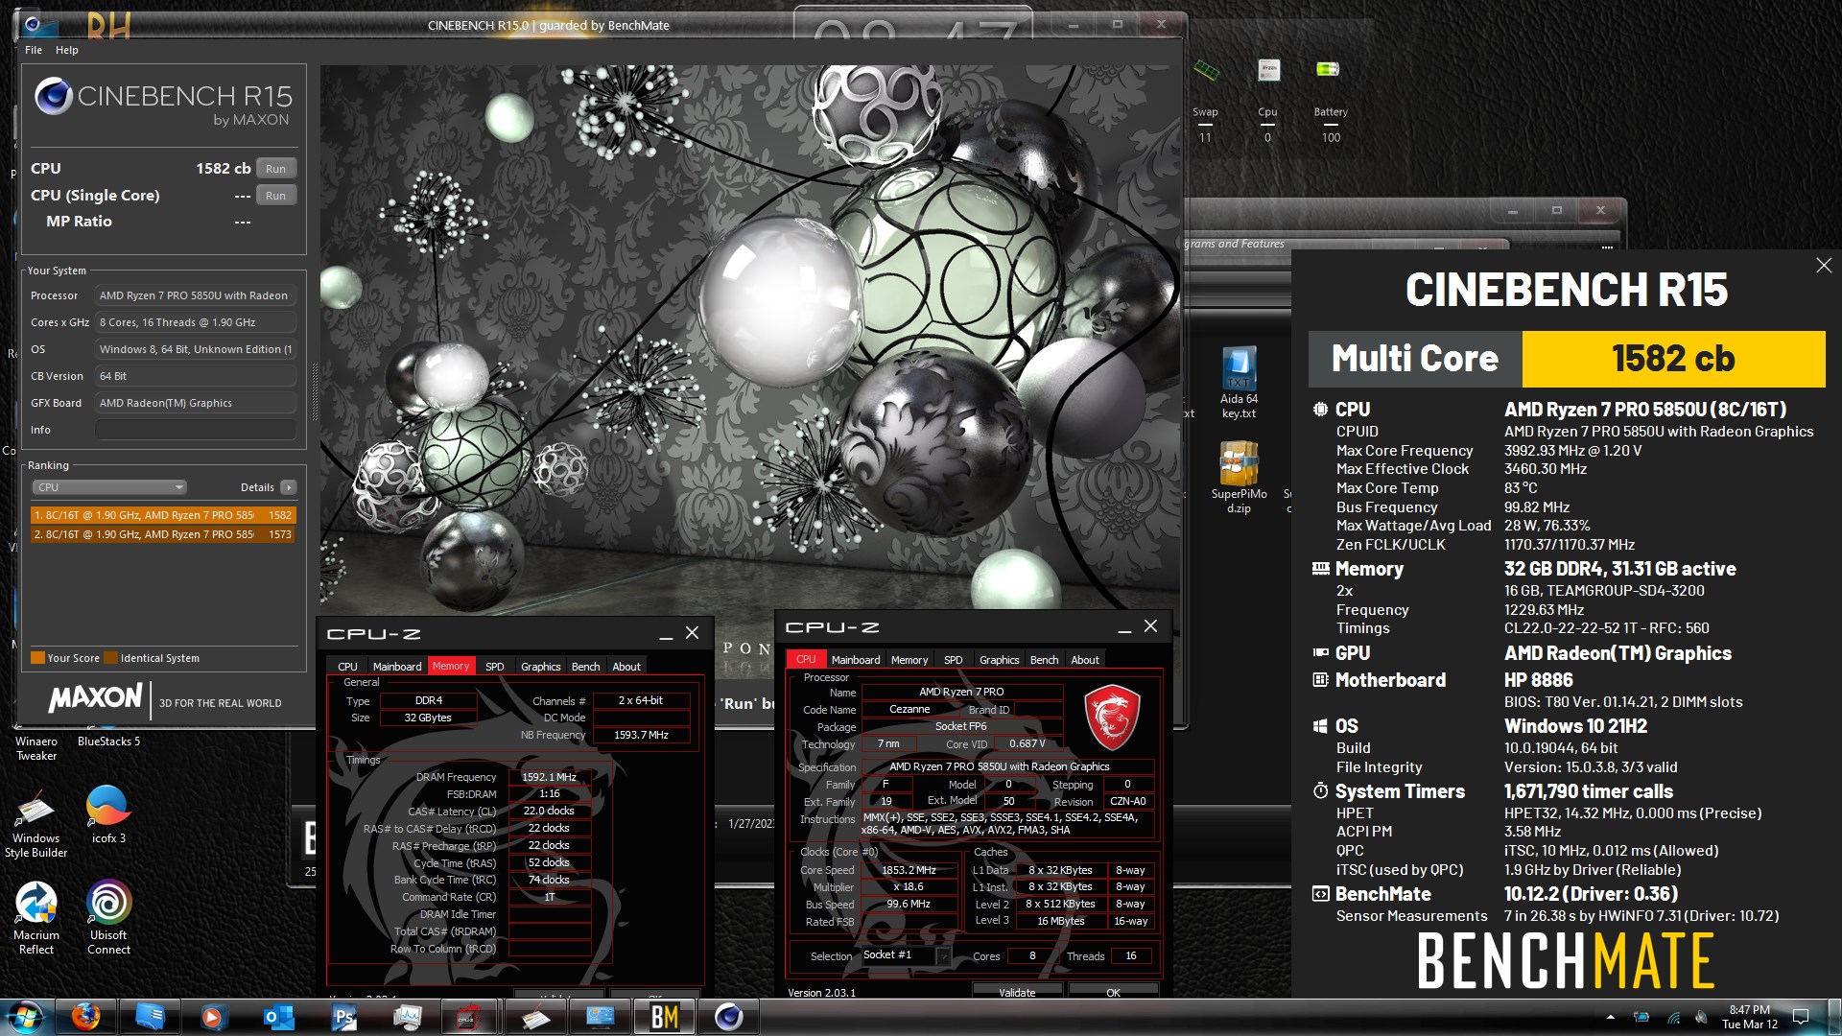The width and height of the screenshot is (1842, 1036).
Task: Minimize the CPU-Z Memory window
Action: pos(666,634)
